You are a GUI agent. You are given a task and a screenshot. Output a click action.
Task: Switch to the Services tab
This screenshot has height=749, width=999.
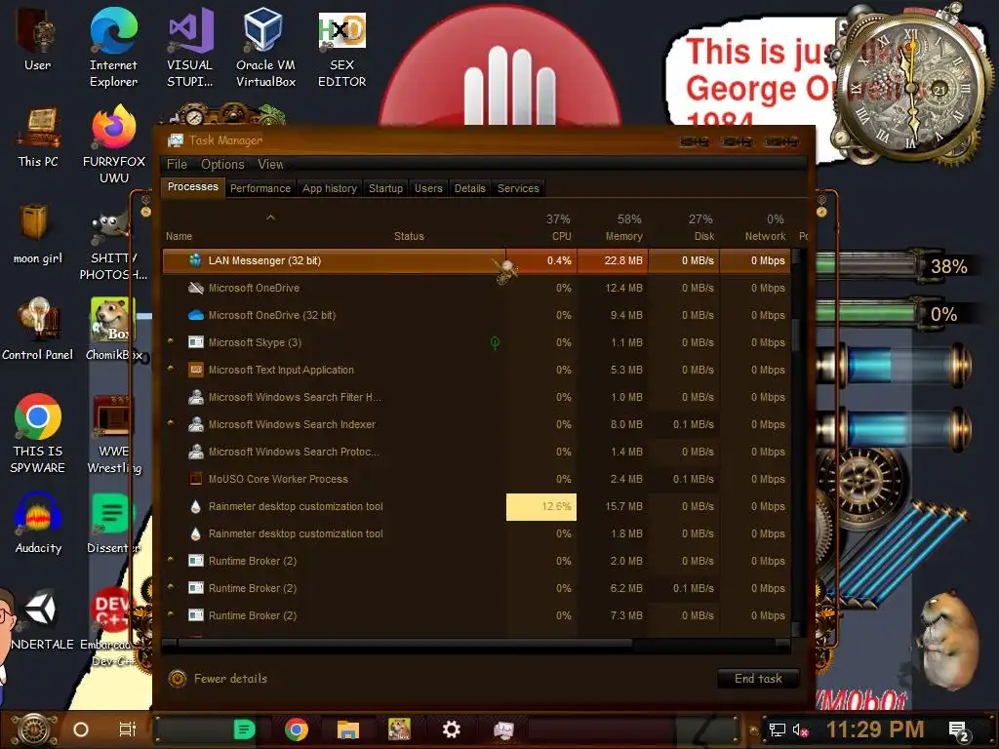click(x=518, y=188)
